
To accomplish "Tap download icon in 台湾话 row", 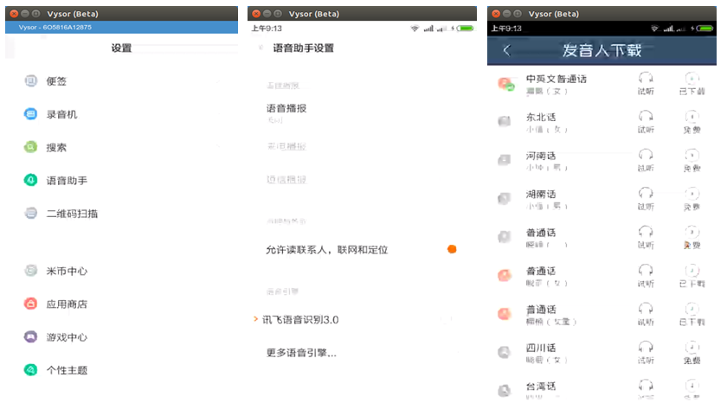I will [x=692, y=385].
